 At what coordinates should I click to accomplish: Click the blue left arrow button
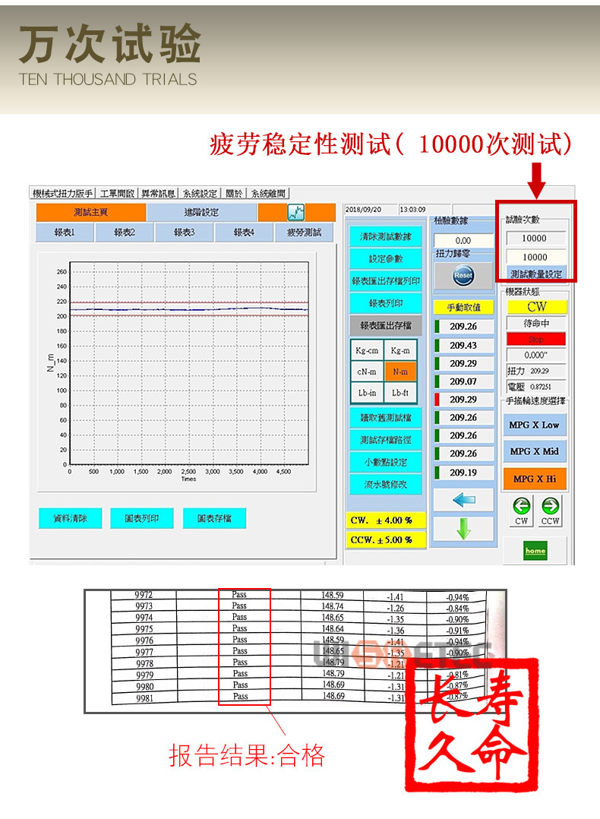464,501
